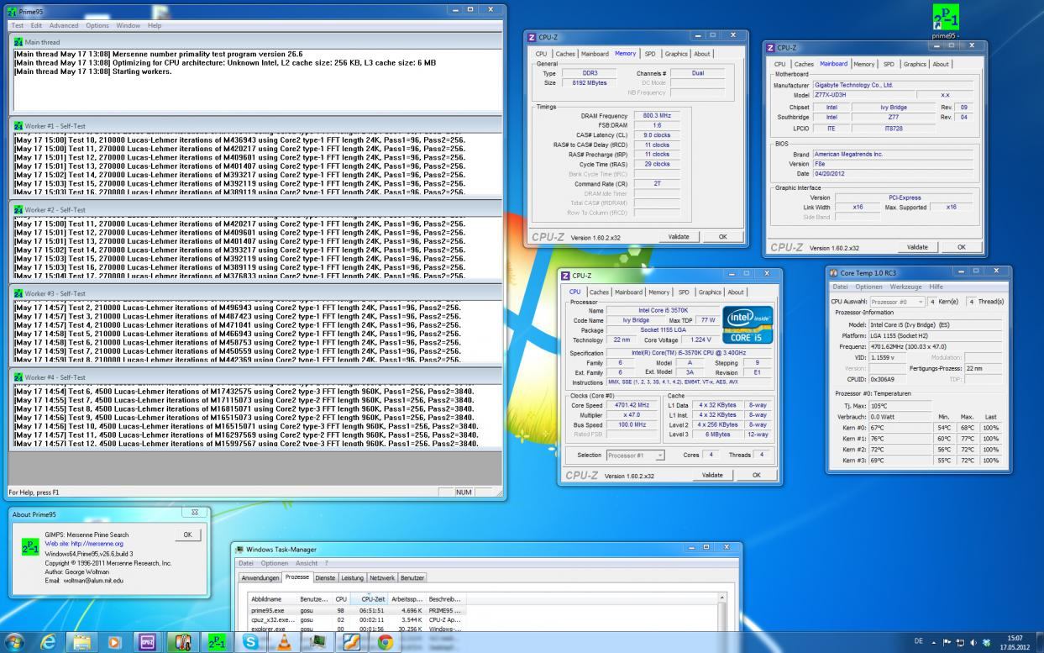Show hidden tray icons arrow

tap(934, 642)
